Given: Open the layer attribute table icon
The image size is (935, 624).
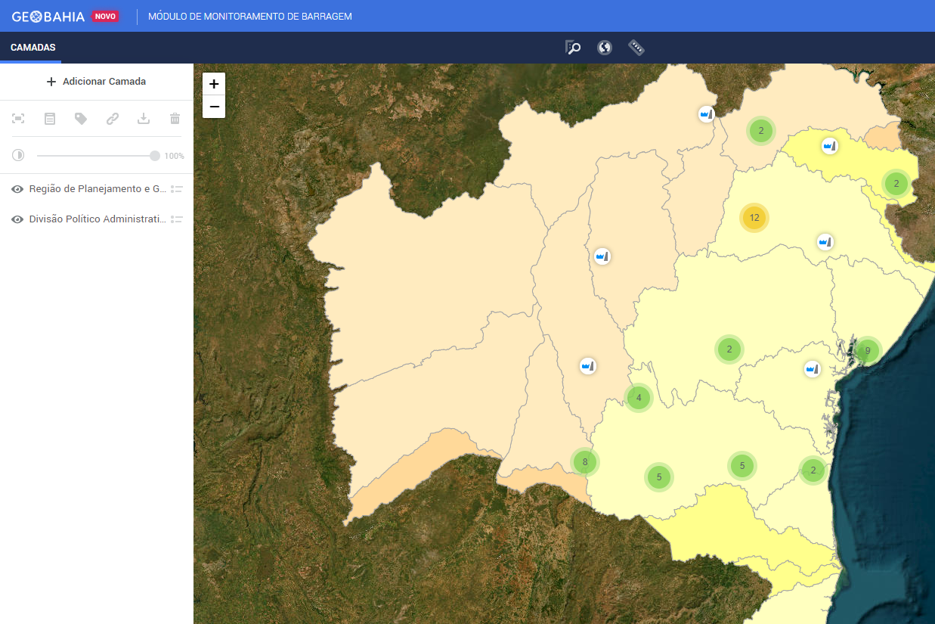Looking at the screenshot, I should coord(50,118).
